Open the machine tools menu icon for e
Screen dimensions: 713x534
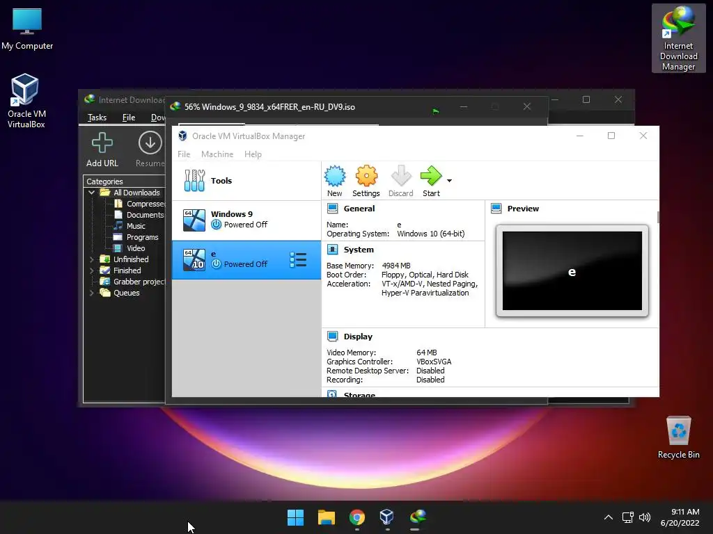pos(298,260)
